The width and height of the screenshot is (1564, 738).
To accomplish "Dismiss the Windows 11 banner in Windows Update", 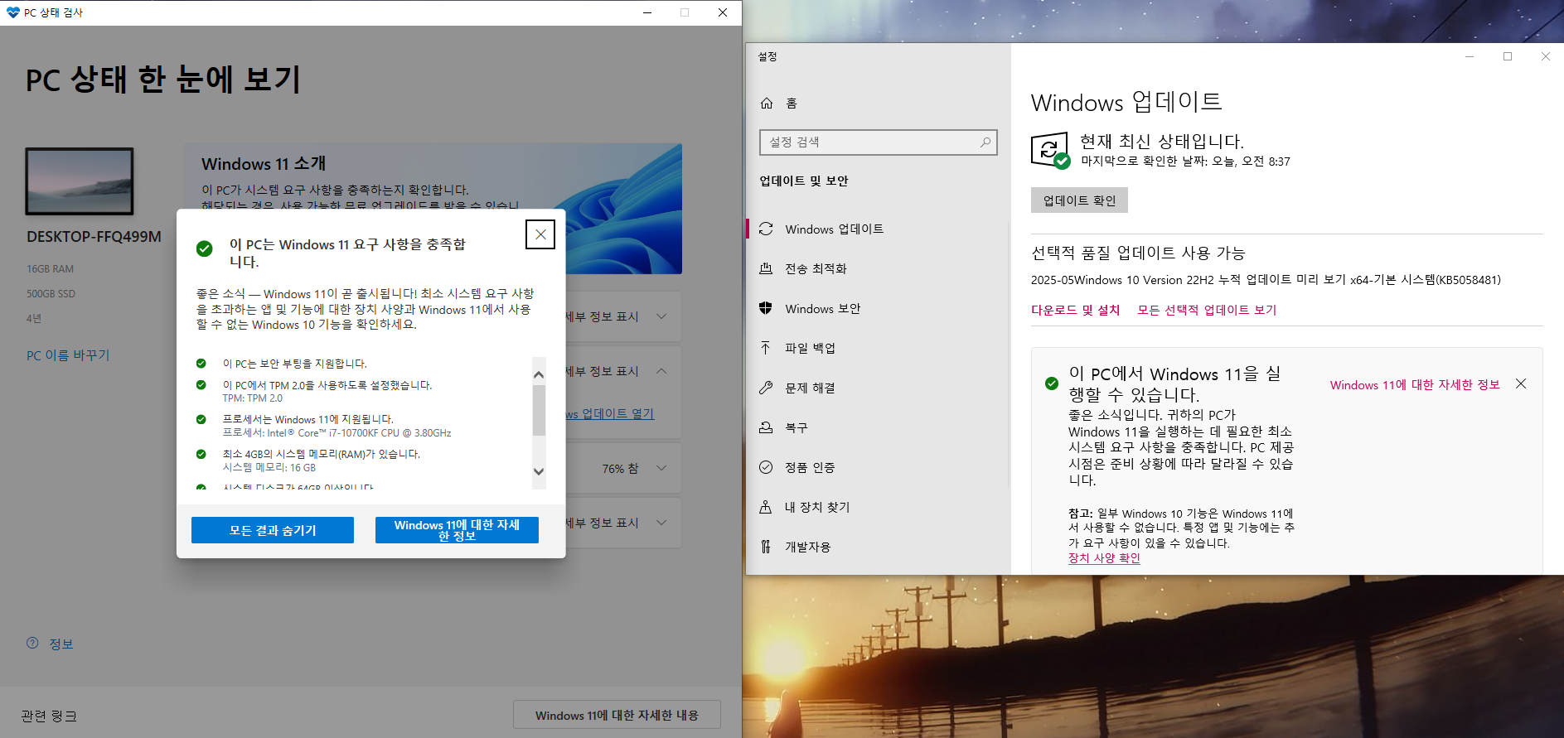I will [1521, 383].
